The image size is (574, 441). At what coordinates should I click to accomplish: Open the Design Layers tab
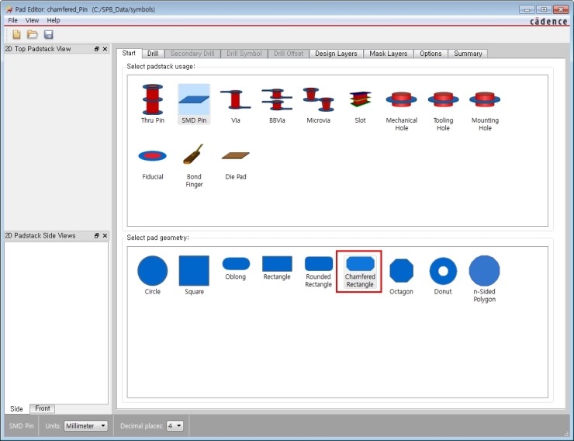click(336, 54)
